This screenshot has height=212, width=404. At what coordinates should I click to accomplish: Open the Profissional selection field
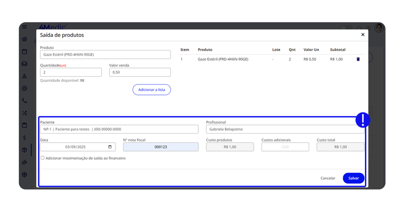(x=285, y=129)
